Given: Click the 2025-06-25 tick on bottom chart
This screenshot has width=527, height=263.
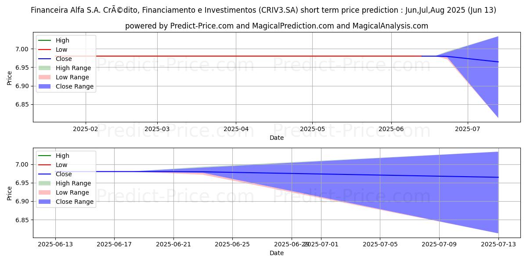Looking at the screenshot, I should click(232, 245).
